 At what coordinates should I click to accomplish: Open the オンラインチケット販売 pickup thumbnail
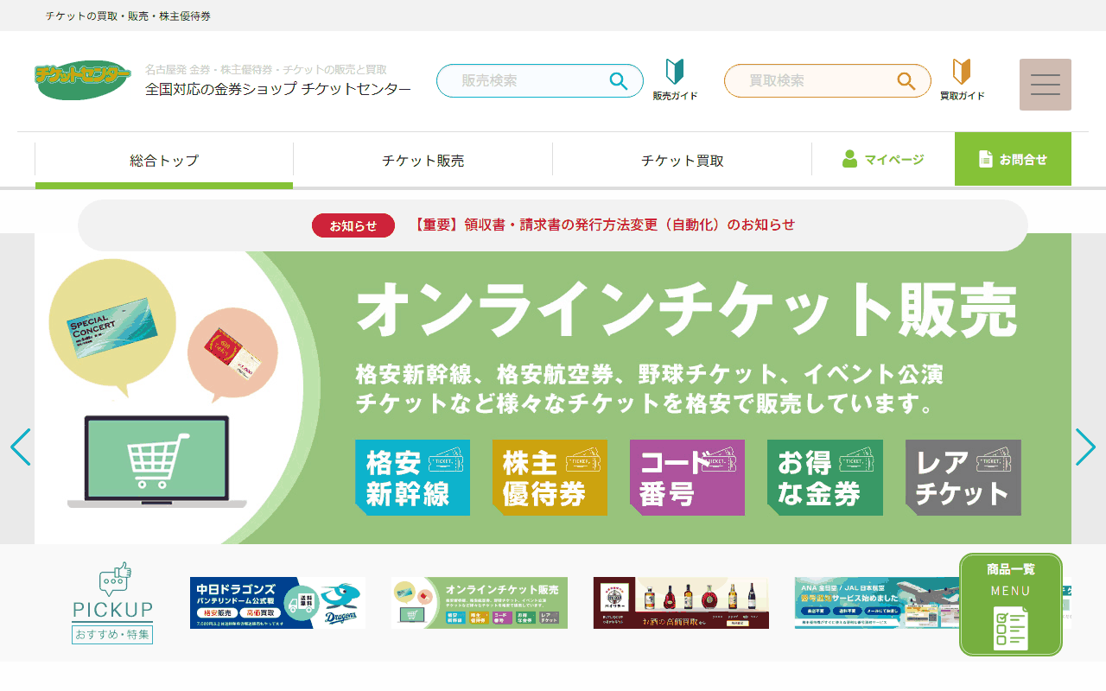[480, 603]
